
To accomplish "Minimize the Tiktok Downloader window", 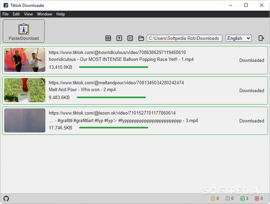I will click(x=230, y=6).
